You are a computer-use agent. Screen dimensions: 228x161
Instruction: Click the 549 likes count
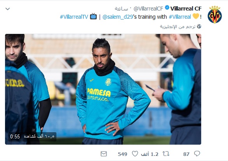(123, 154)
